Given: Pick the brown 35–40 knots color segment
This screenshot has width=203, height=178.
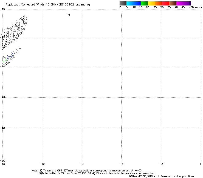Looking at the screenshot, I should (x=173, y=3).
